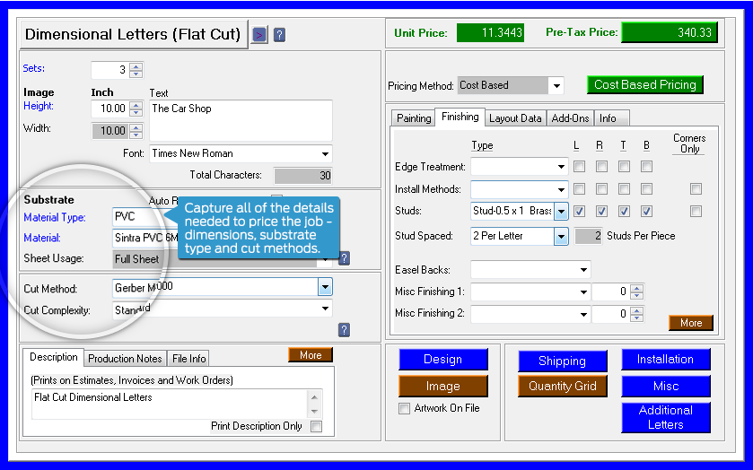Click help icon below Cut Complexity
The width and height of the screenshot is (753, 470).
pyautogui.click(x=344, y=329)
